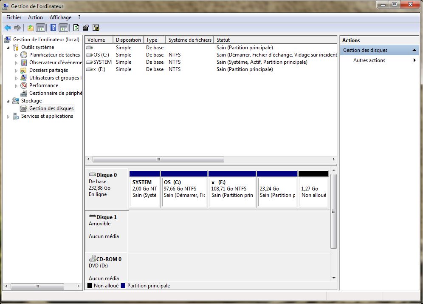Toggle the Action pane toolbar icon
The width and height of the screenshot is (423, 304).
click(63, 28)
